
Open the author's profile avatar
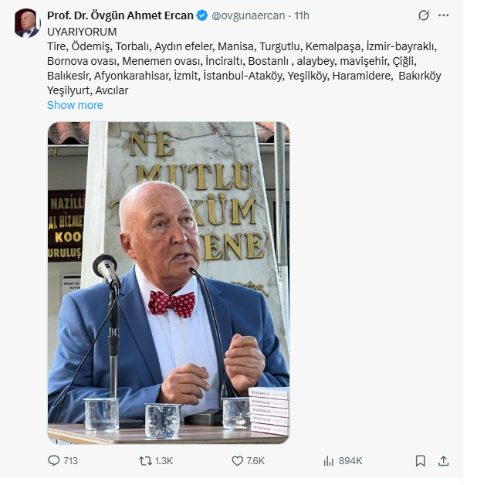(x=27, y=23)
